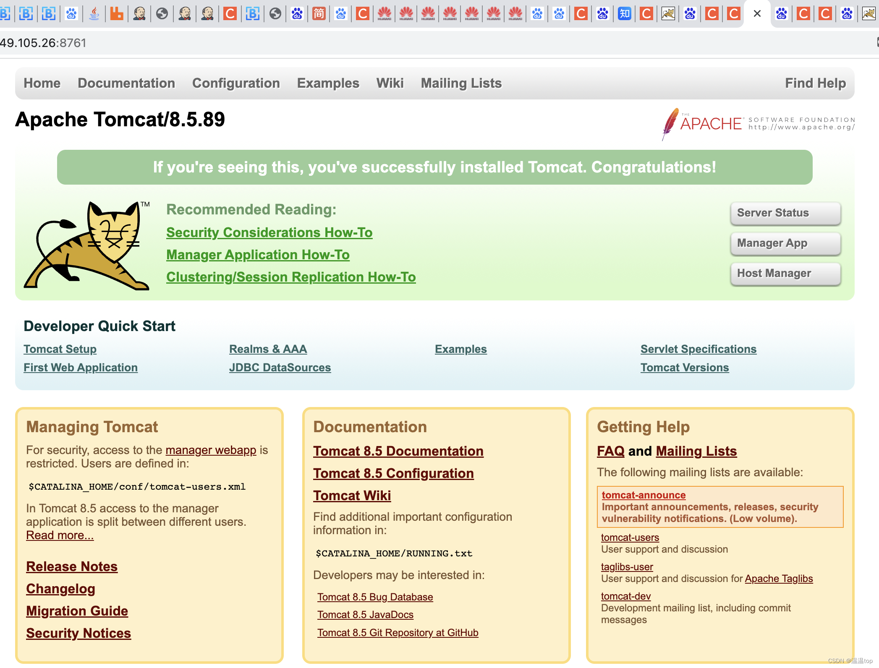This screenshot has width=879, height=668.
Task: Open the Changelog link under Managing Tomcat
Action: pyautogui.click(x=60, y=589)
